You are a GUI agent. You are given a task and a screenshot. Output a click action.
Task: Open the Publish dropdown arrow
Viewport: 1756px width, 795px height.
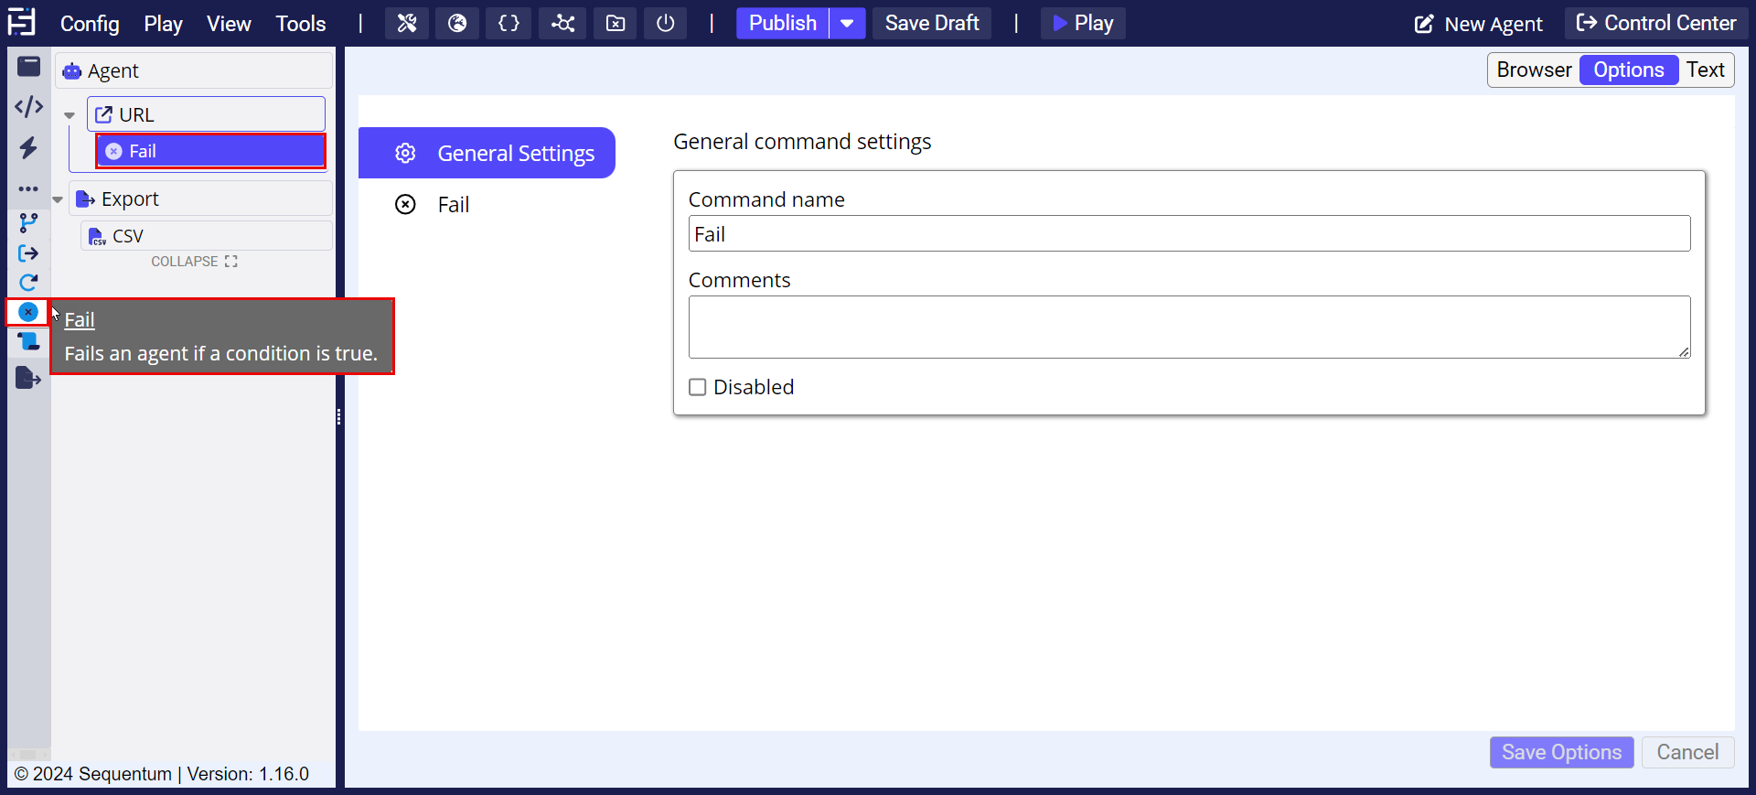[x=847, y=24]
